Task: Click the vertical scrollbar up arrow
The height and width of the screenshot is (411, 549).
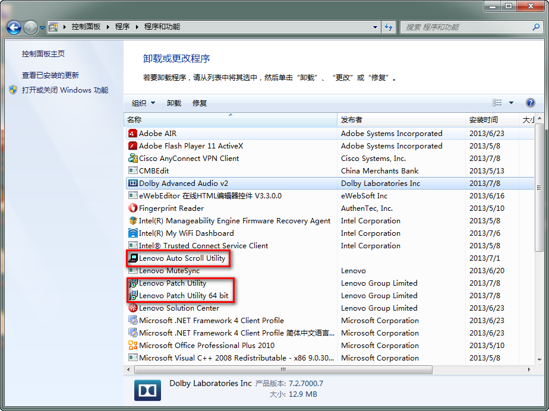Action: [539, 118]
